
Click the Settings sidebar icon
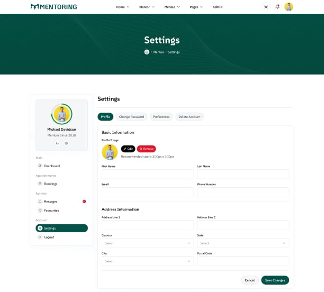tap(40, 228)
